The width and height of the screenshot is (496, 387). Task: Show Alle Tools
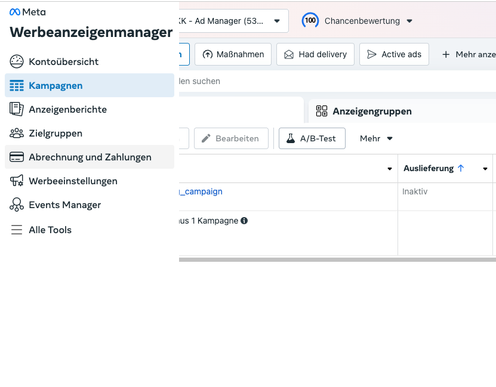90,230
